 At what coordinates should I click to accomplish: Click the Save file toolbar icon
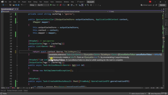[16, 5]
